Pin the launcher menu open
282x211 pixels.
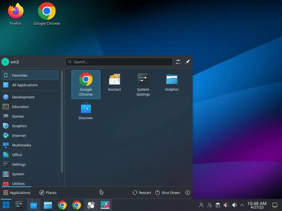187,62
